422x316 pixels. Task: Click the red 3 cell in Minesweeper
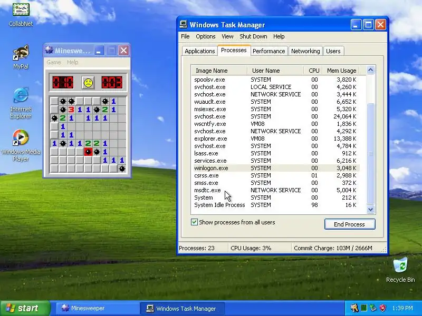coord(71,110)
